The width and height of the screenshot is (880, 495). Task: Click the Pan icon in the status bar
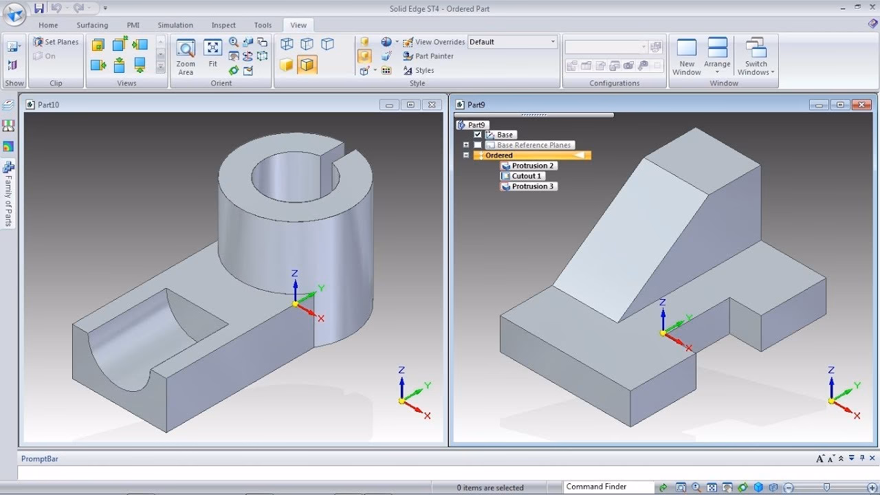[x=727, y=487]
